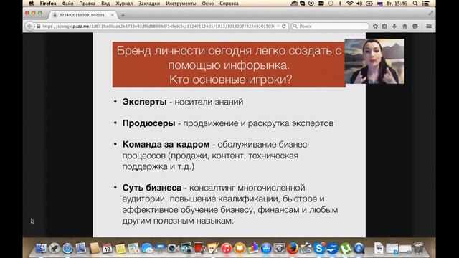The image size is (459, 258).
Task: Open the chat bubble toolbar icon
Action: click(x=415, y=26)
